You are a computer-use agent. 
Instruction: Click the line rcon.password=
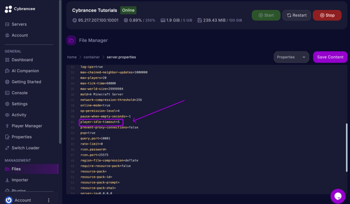[x=93, y=149]
